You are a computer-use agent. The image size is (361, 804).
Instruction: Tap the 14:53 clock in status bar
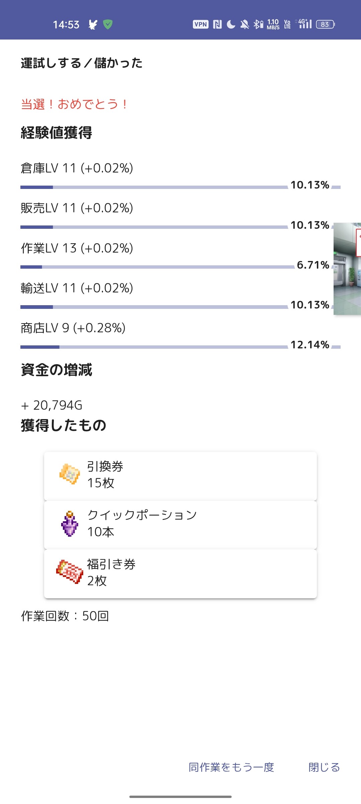(x=66, y=24)
